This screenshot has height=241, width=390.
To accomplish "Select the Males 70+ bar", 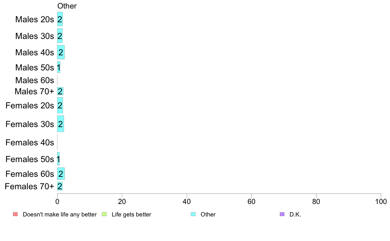I will pyautogui.click(x=60, y=91).
